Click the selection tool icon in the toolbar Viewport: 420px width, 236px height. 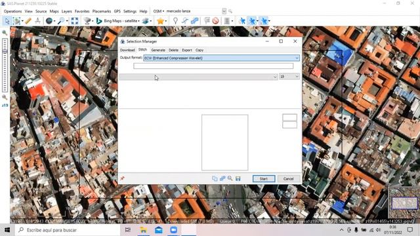point(16,21)
